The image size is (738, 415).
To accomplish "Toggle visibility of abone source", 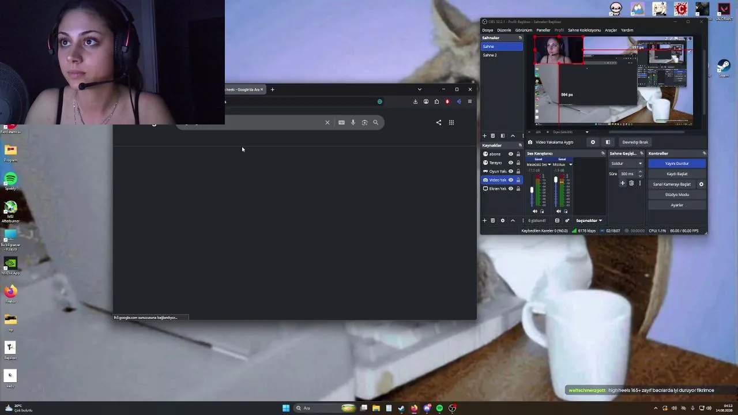I will tap(510, 154).
